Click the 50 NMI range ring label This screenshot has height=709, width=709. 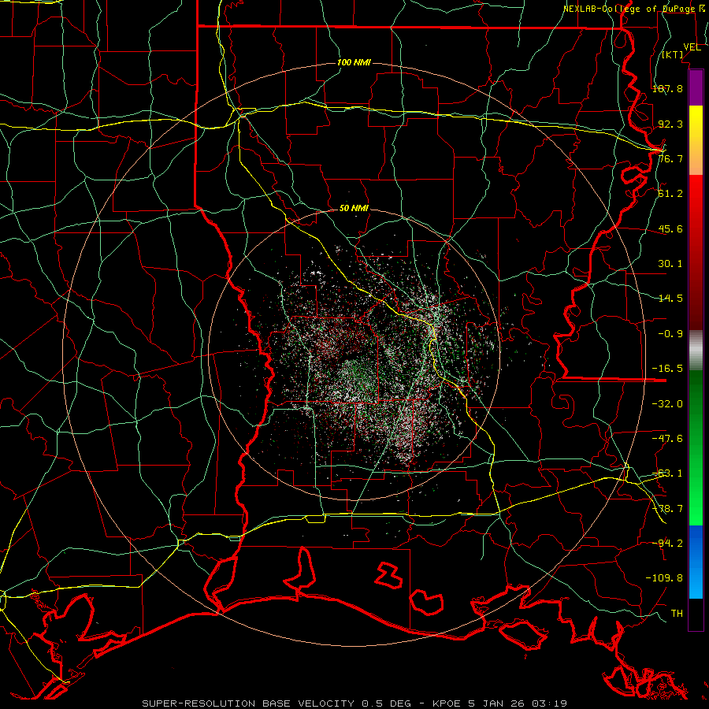tap(354, 209)
